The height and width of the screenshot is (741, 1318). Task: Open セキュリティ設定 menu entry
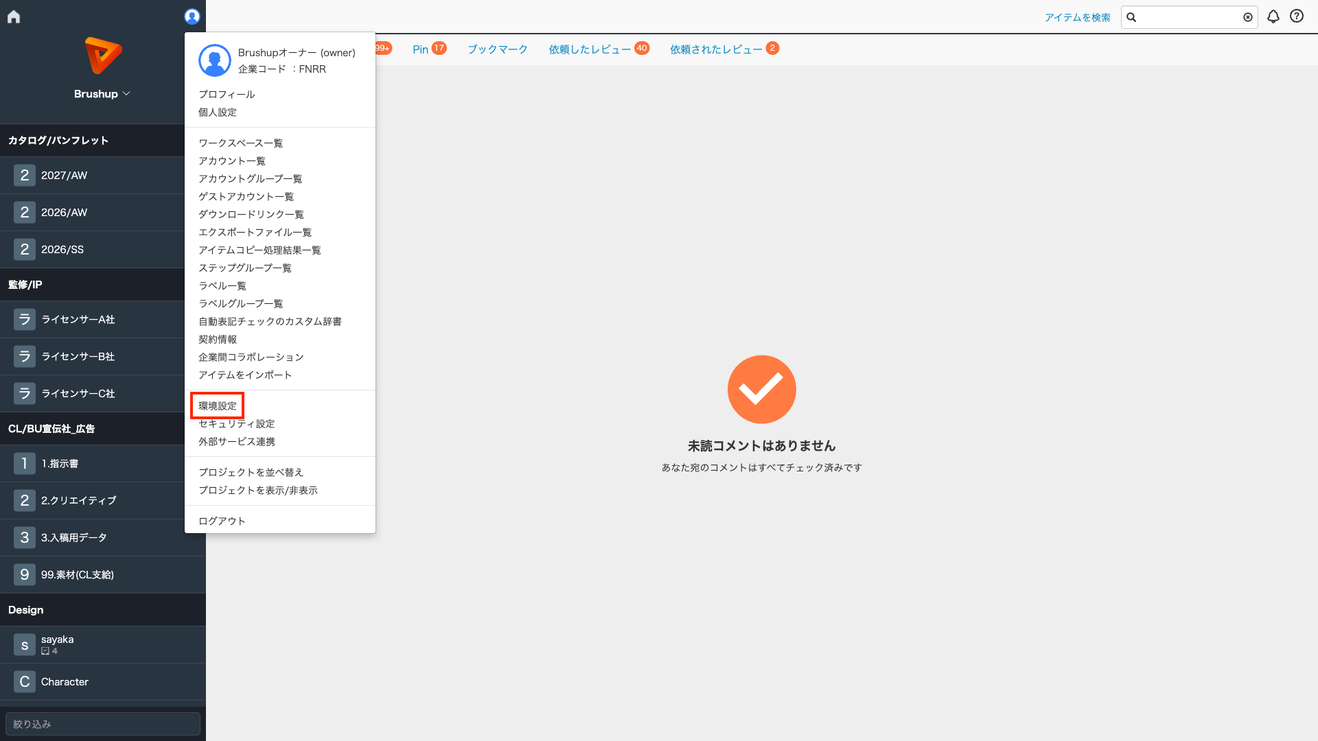point(237,424)
